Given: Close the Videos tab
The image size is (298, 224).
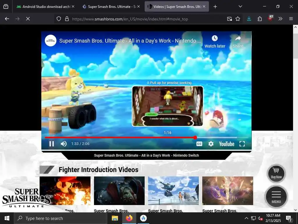Looking at the screenshot, I should (x=204, y=6).
